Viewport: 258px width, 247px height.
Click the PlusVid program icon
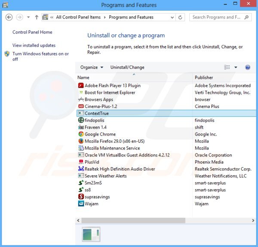click(x=81, y=162)
